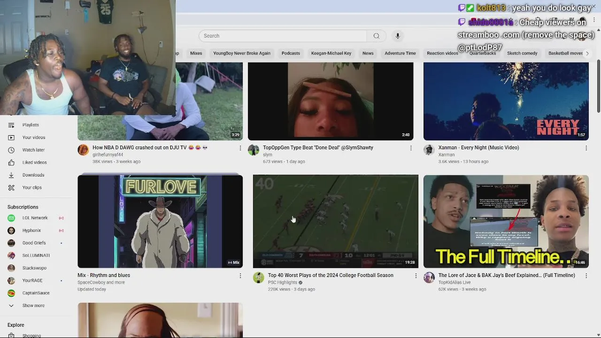The width and height of the screenshot is (601, 338).
Task: Select the Mixes filter chip
Action: pyautogui.click(x=196, y=54)
